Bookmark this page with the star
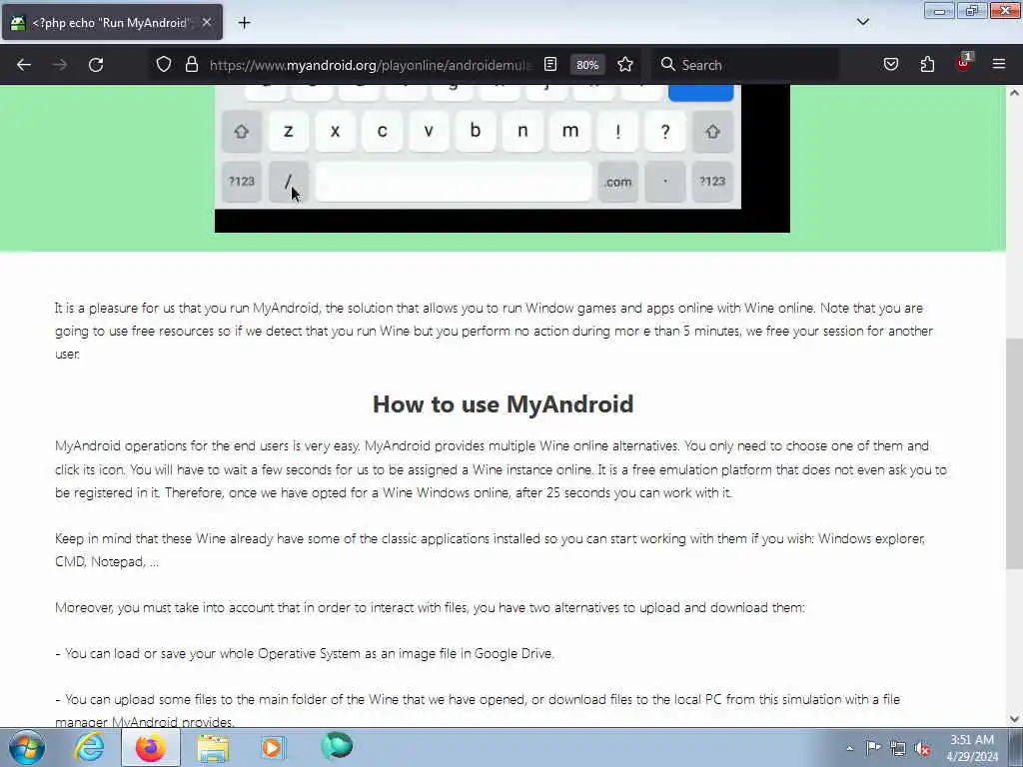The image size is (1023, 767). coord(625,65)
